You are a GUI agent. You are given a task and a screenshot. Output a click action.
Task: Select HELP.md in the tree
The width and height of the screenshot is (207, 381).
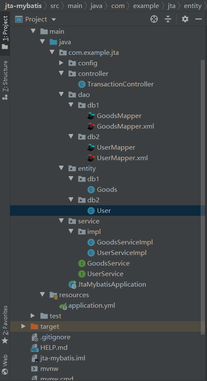pos(54,348)
